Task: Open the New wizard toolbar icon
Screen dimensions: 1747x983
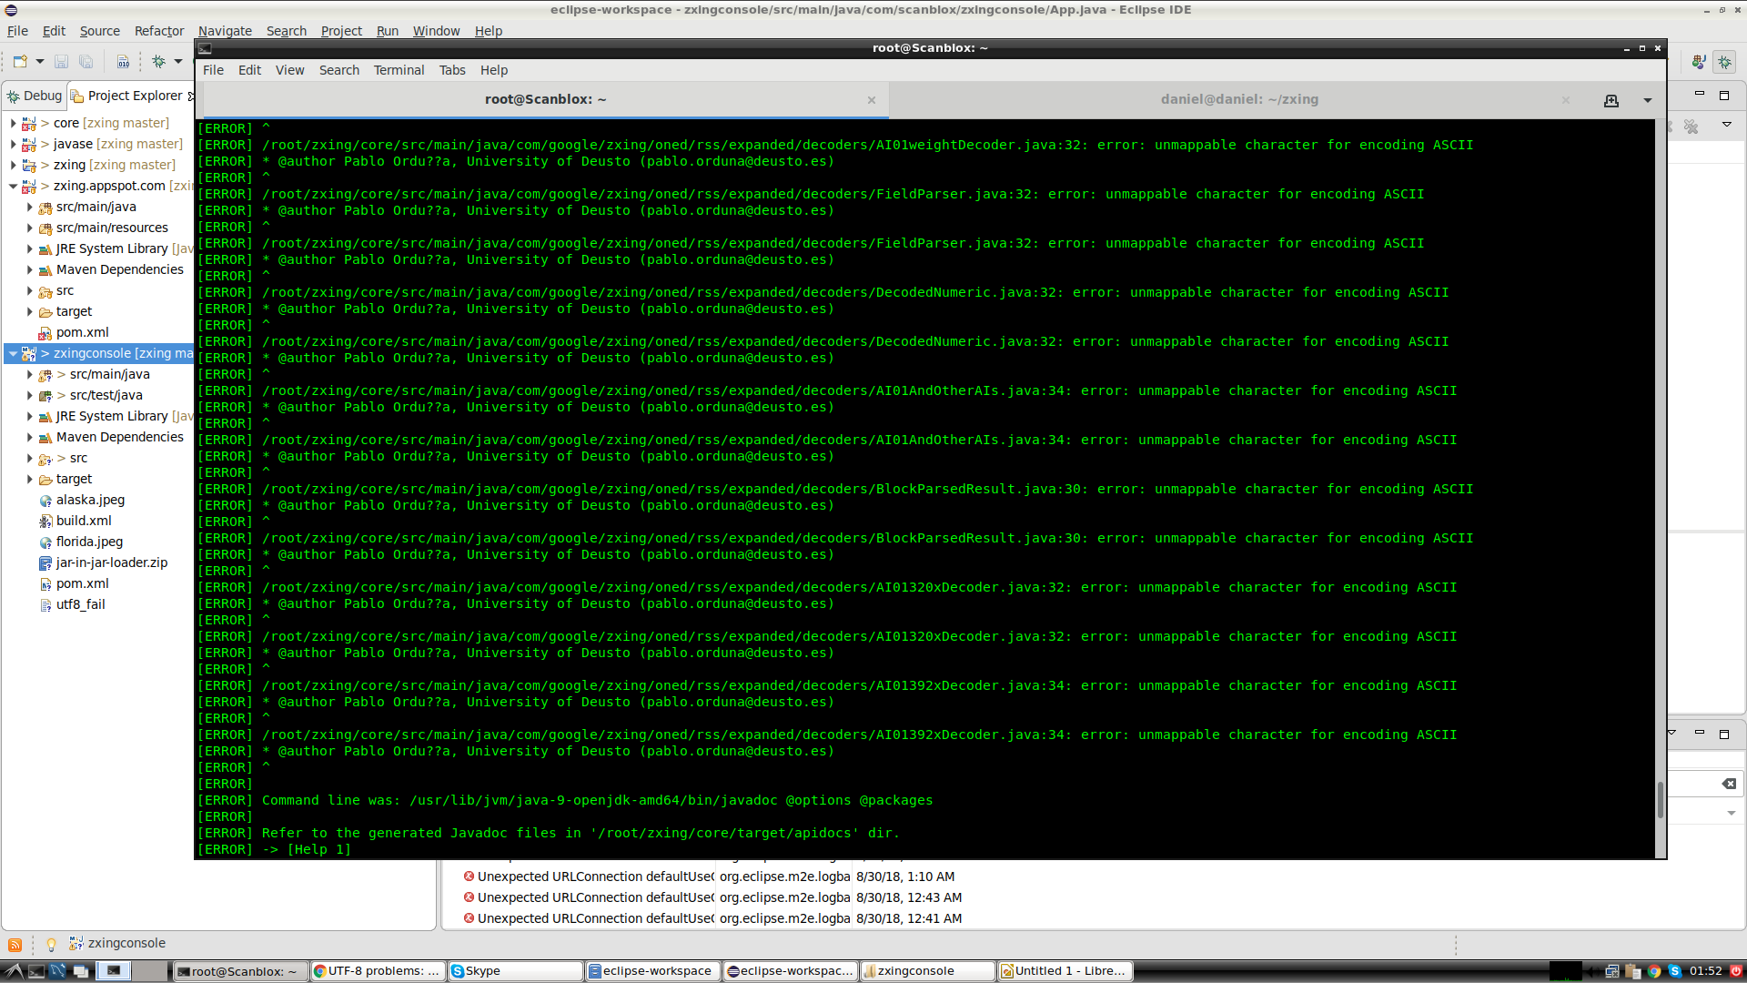Action: pyautogui.click(x=20, y=62)
